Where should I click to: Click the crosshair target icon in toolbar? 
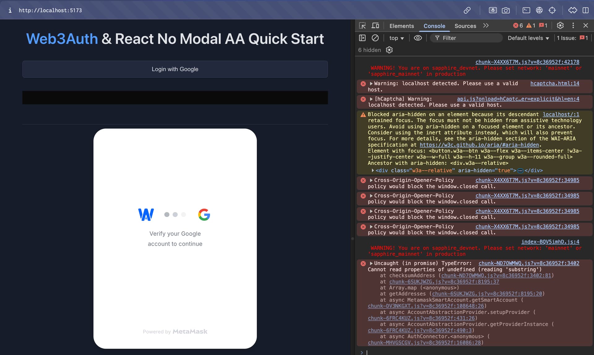tap(552, 10)
